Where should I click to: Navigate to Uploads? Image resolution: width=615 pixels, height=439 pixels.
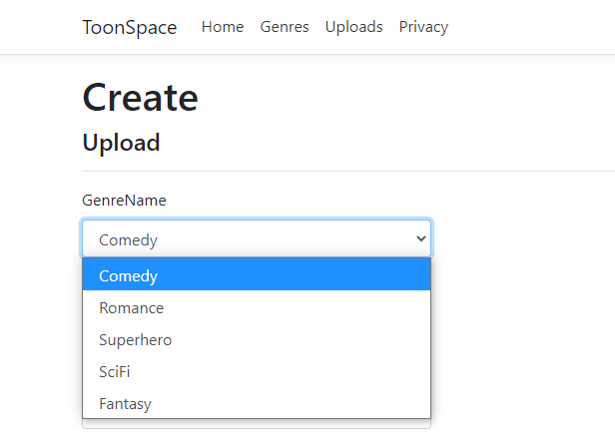pyautogui.click(x=353, y=27)
